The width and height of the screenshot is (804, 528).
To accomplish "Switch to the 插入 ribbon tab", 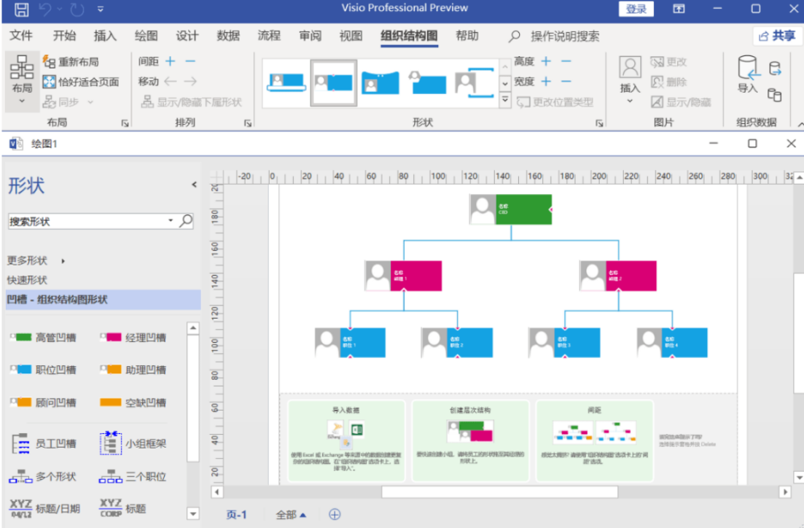I will coord(105,36).
